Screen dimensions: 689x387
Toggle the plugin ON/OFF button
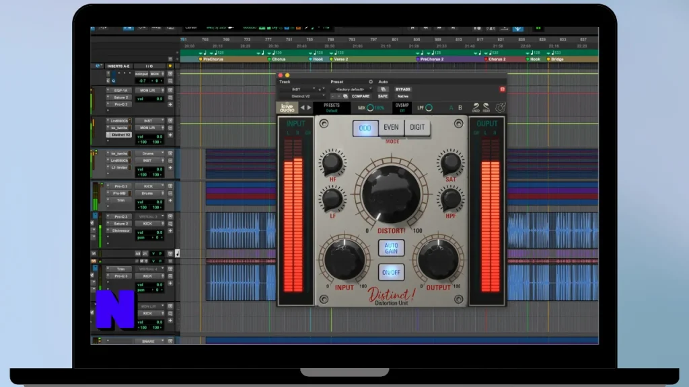click(x=391, y=273)
